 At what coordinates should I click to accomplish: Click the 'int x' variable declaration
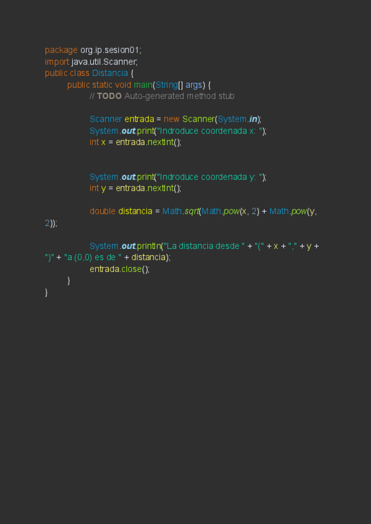(97, 142)
